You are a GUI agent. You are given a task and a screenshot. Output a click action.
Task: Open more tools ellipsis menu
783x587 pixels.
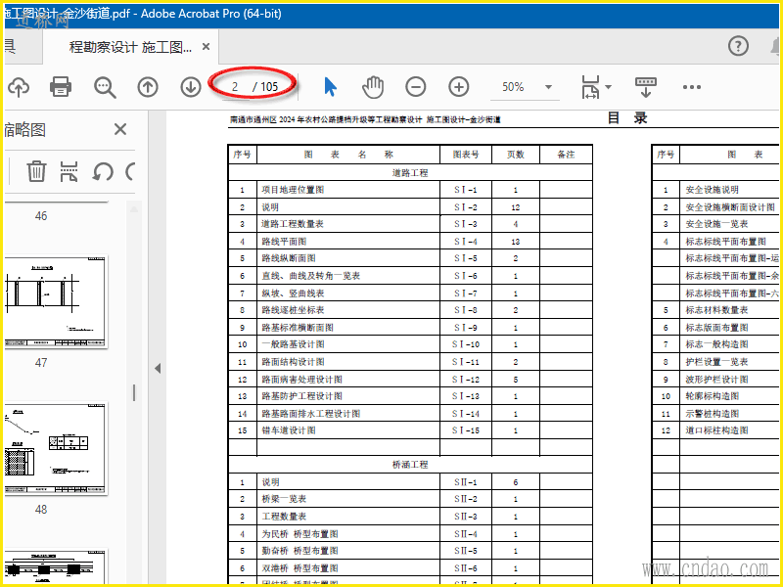pos(692,87)
